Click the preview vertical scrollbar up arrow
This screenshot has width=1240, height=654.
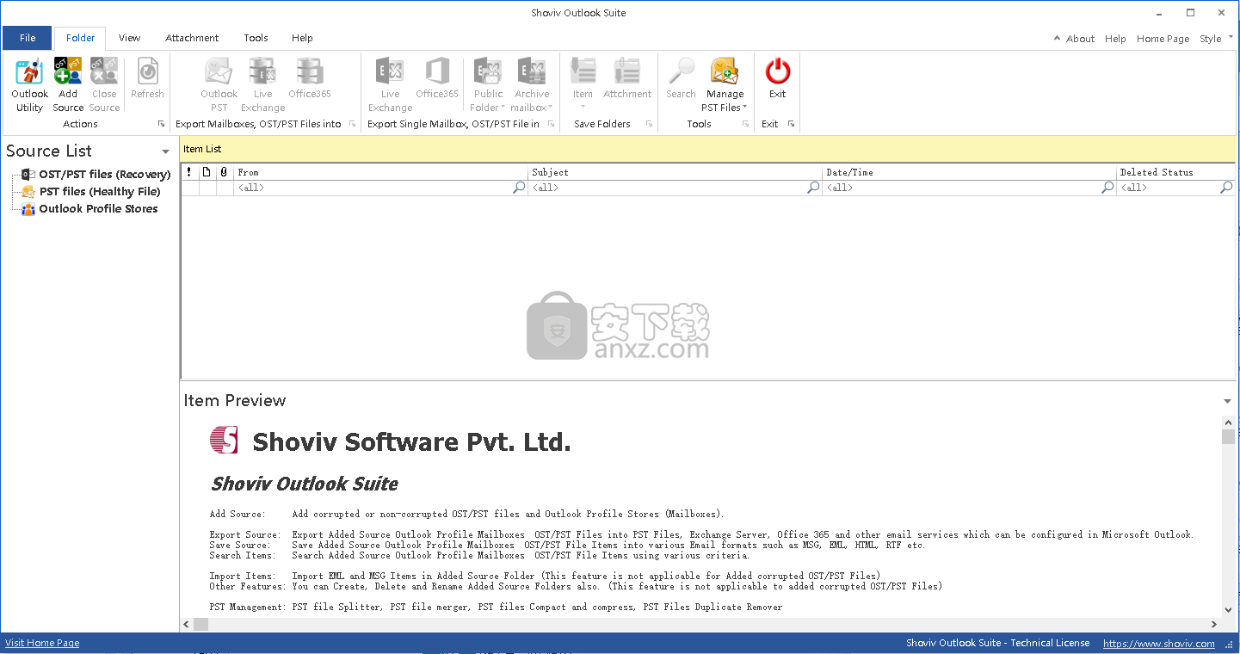point(1228,423)
